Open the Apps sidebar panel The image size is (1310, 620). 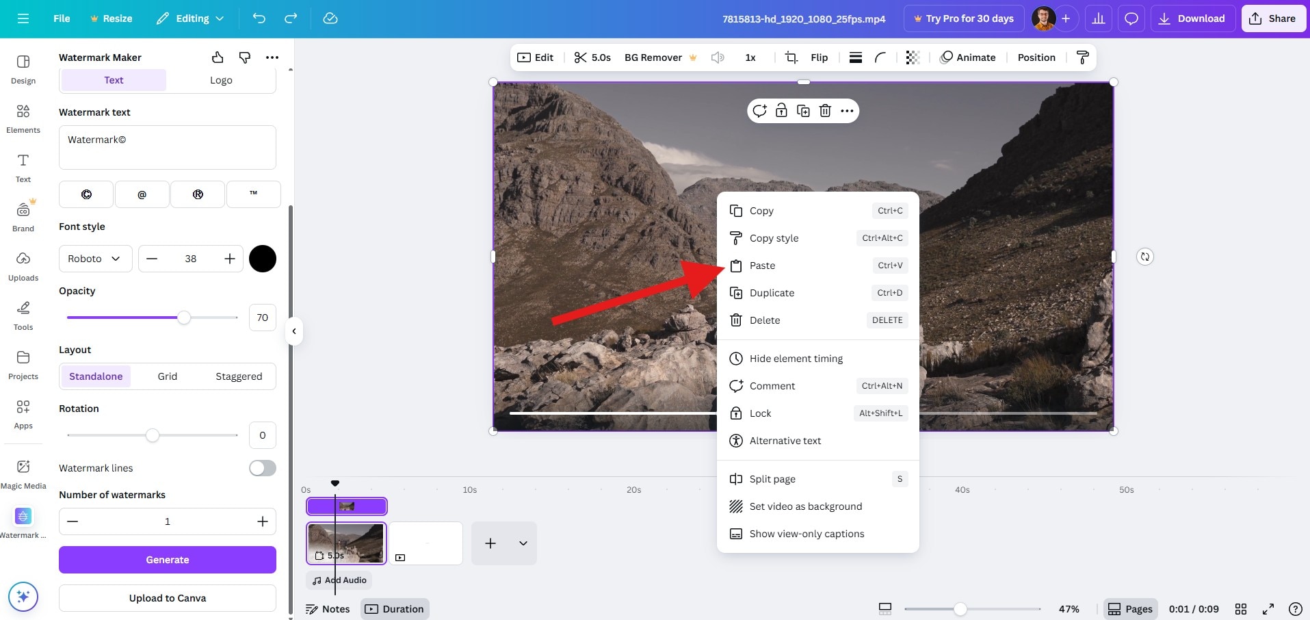tap(23, 414)
